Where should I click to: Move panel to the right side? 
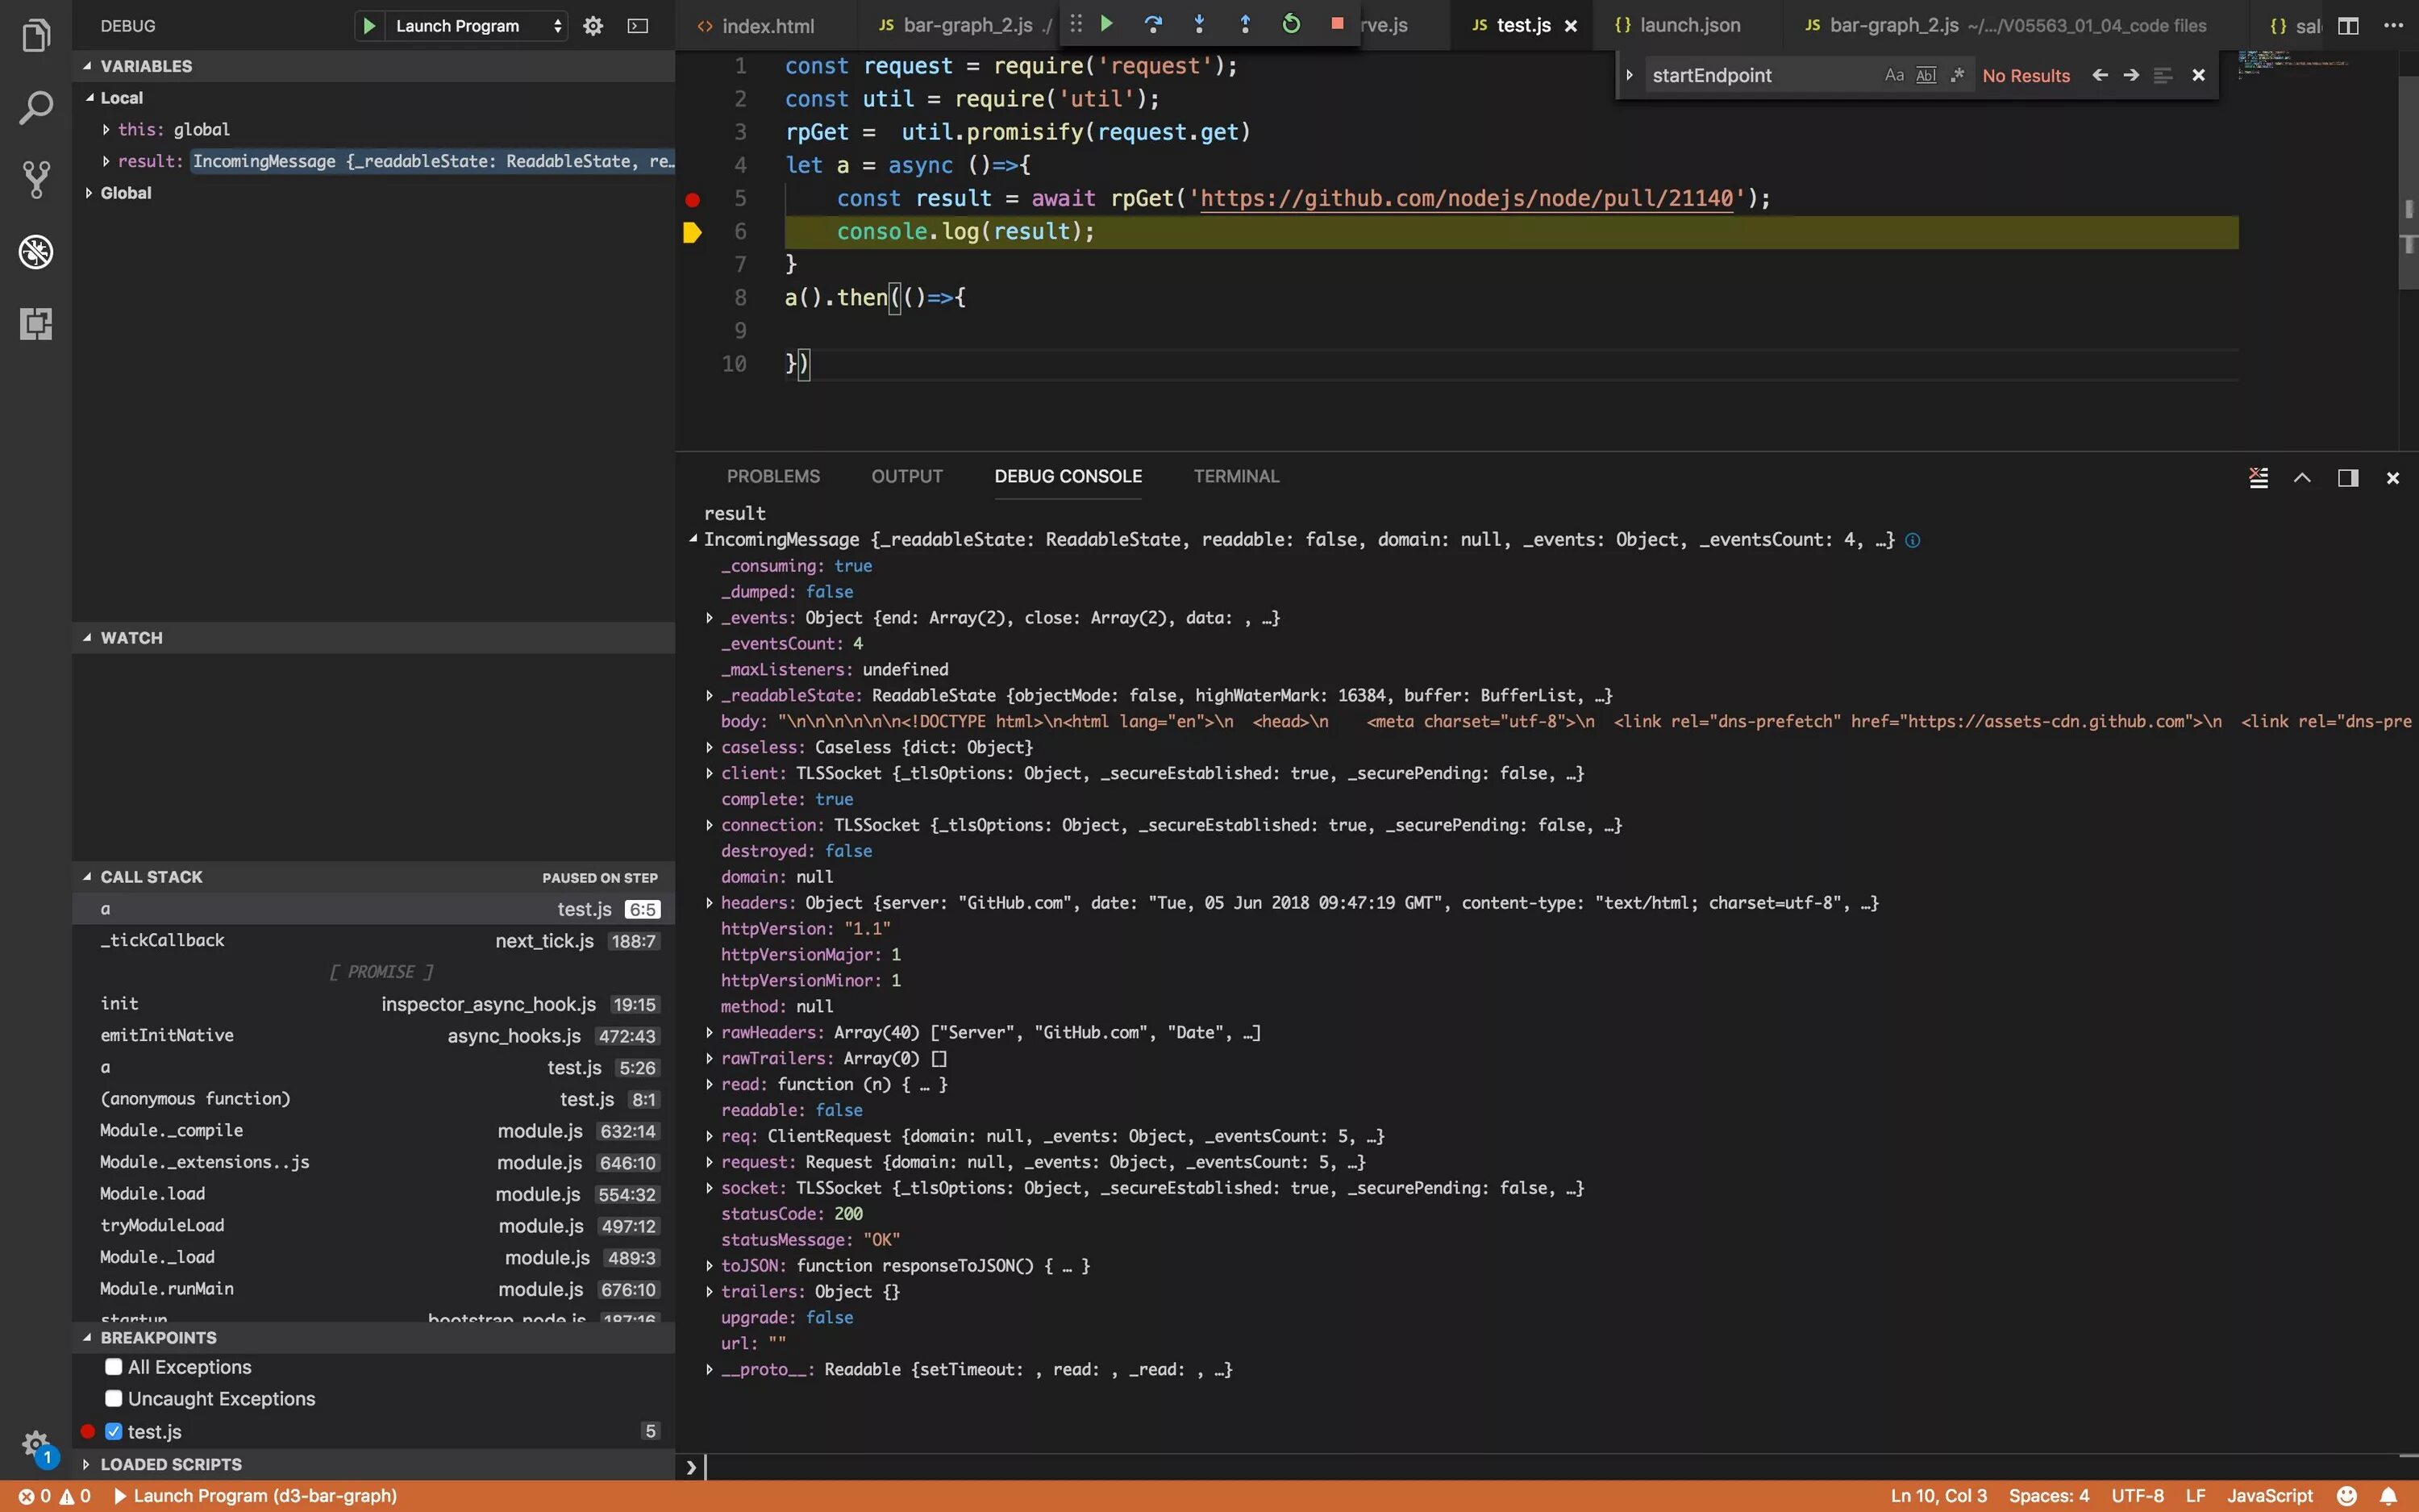click(x=2348, y=477)
